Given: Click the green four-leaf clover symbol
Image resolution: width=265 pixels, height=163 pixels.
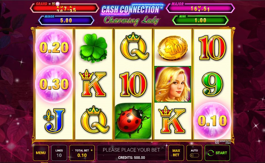Looking at the screenshot, I should click(x=93, y=48).
